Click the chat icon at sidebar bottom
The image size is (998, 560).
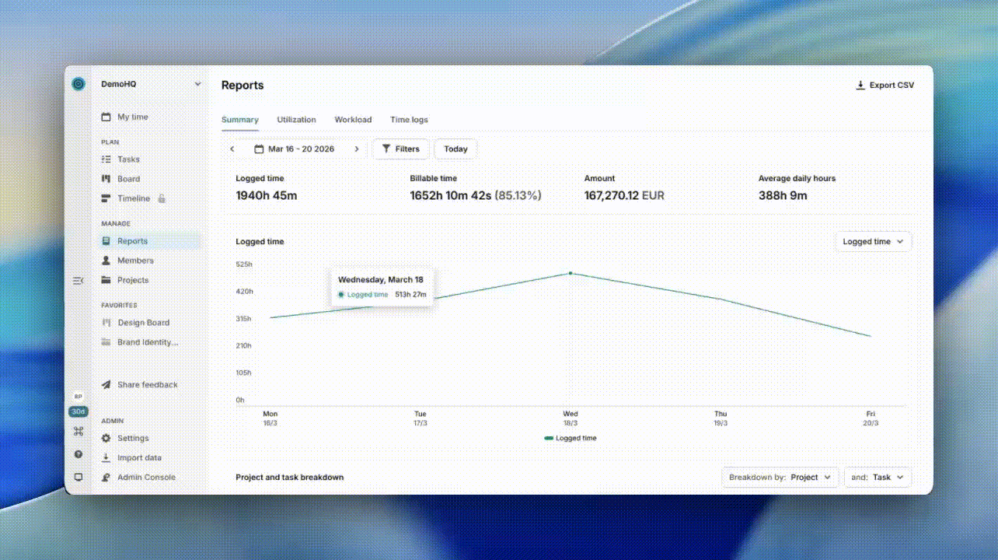pyautogui.click(x=78, y=477)
